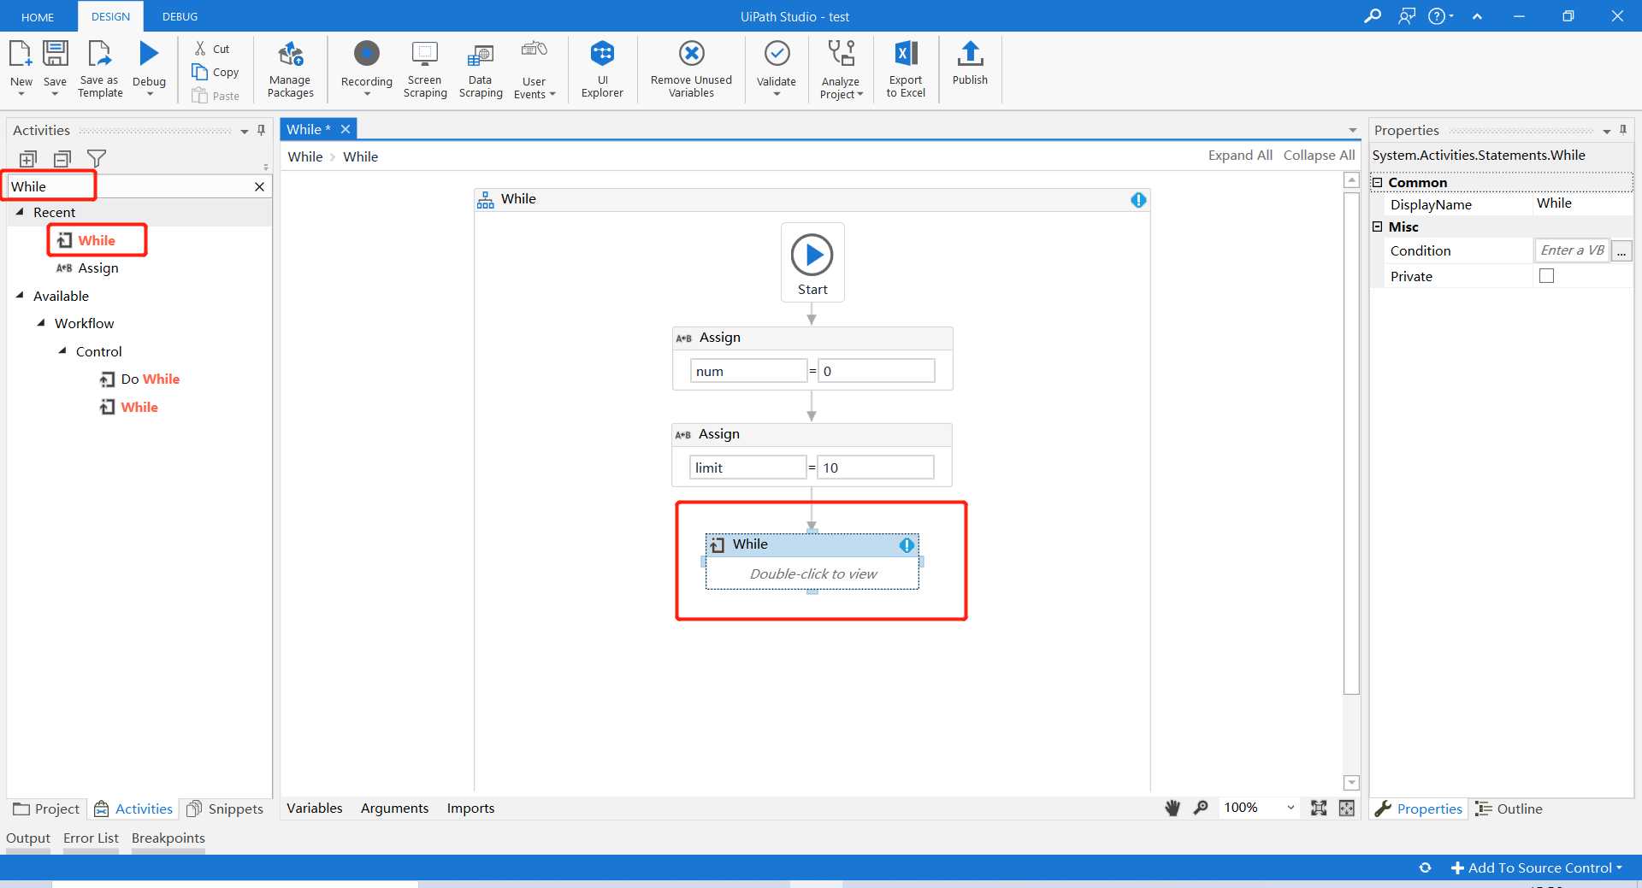The image size is (1642, 888).
Task: Open the UI Explorer tool
Action: click(602, 69)
